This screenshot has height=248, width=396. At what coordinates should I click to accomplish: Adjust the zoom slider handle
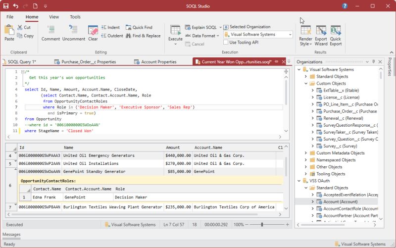[262, 225]
